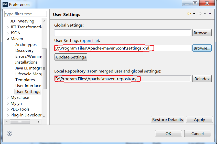This screenshot has width=217, height=144.
Task: Expand the Mylyn tree node
Action: coord(8,104)
